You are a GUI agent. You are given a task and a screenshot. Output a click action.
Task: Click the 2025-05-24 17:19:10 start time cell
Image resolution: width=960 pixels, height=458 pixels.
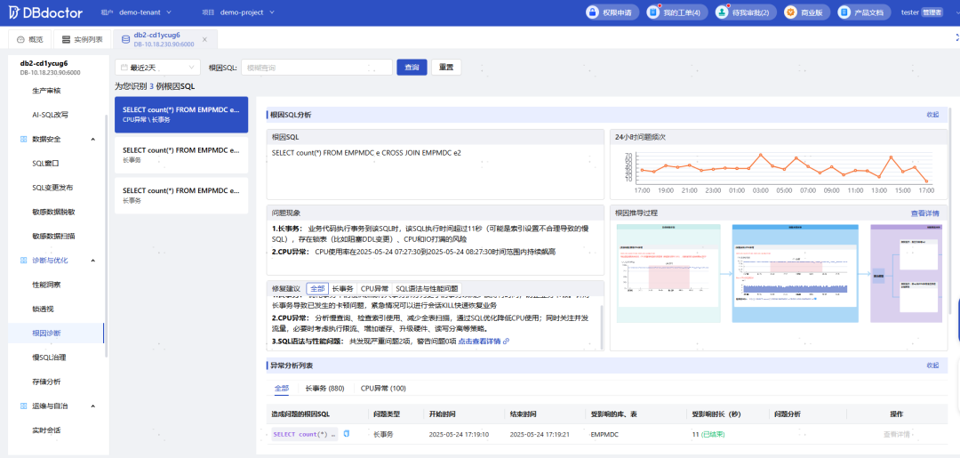pyautogui.click(x=460, y=434)
